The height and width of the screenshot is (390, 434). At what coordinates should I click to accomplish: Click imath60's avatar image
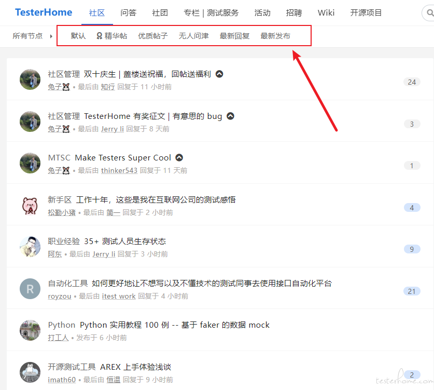tap(30, 372)
